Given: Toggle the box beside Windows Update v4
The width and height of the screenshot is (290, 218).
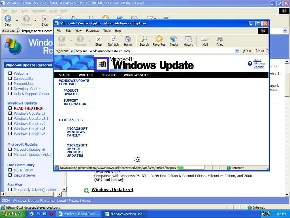Looking at the screenshot, I should pos(10,123).
